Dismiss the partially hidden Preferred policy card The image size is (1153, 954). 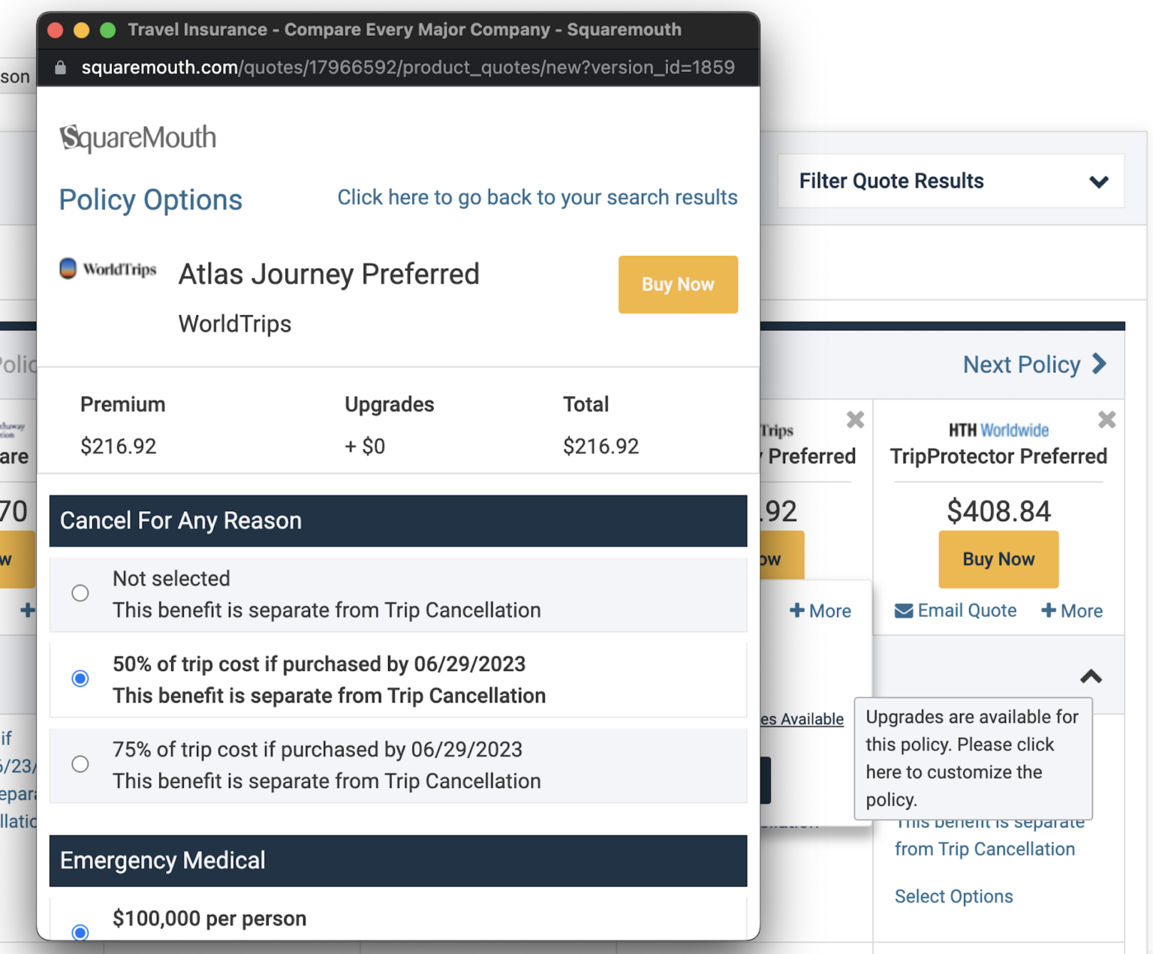856,420
